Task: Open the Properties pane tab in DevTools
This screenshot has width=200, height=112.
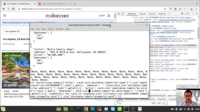Action: pos(162,99)
